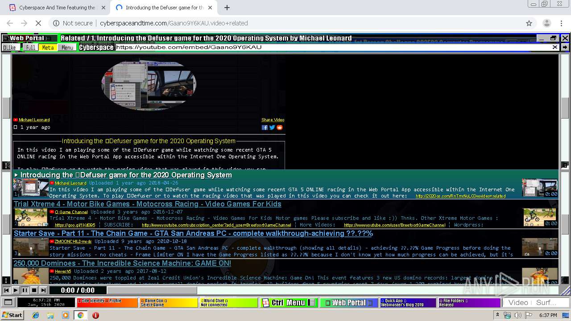The height and width of the screenshot is (321, 571).
Task: Click Trial Xtreme 4 left thumbnail
Action: click(30, 218)
